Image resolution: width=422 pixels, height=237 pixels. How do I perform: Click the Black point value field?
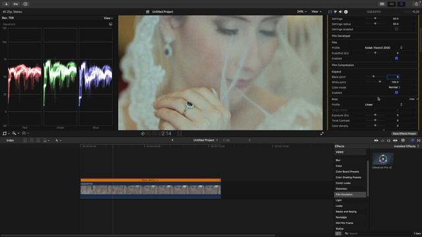(393, 77)
